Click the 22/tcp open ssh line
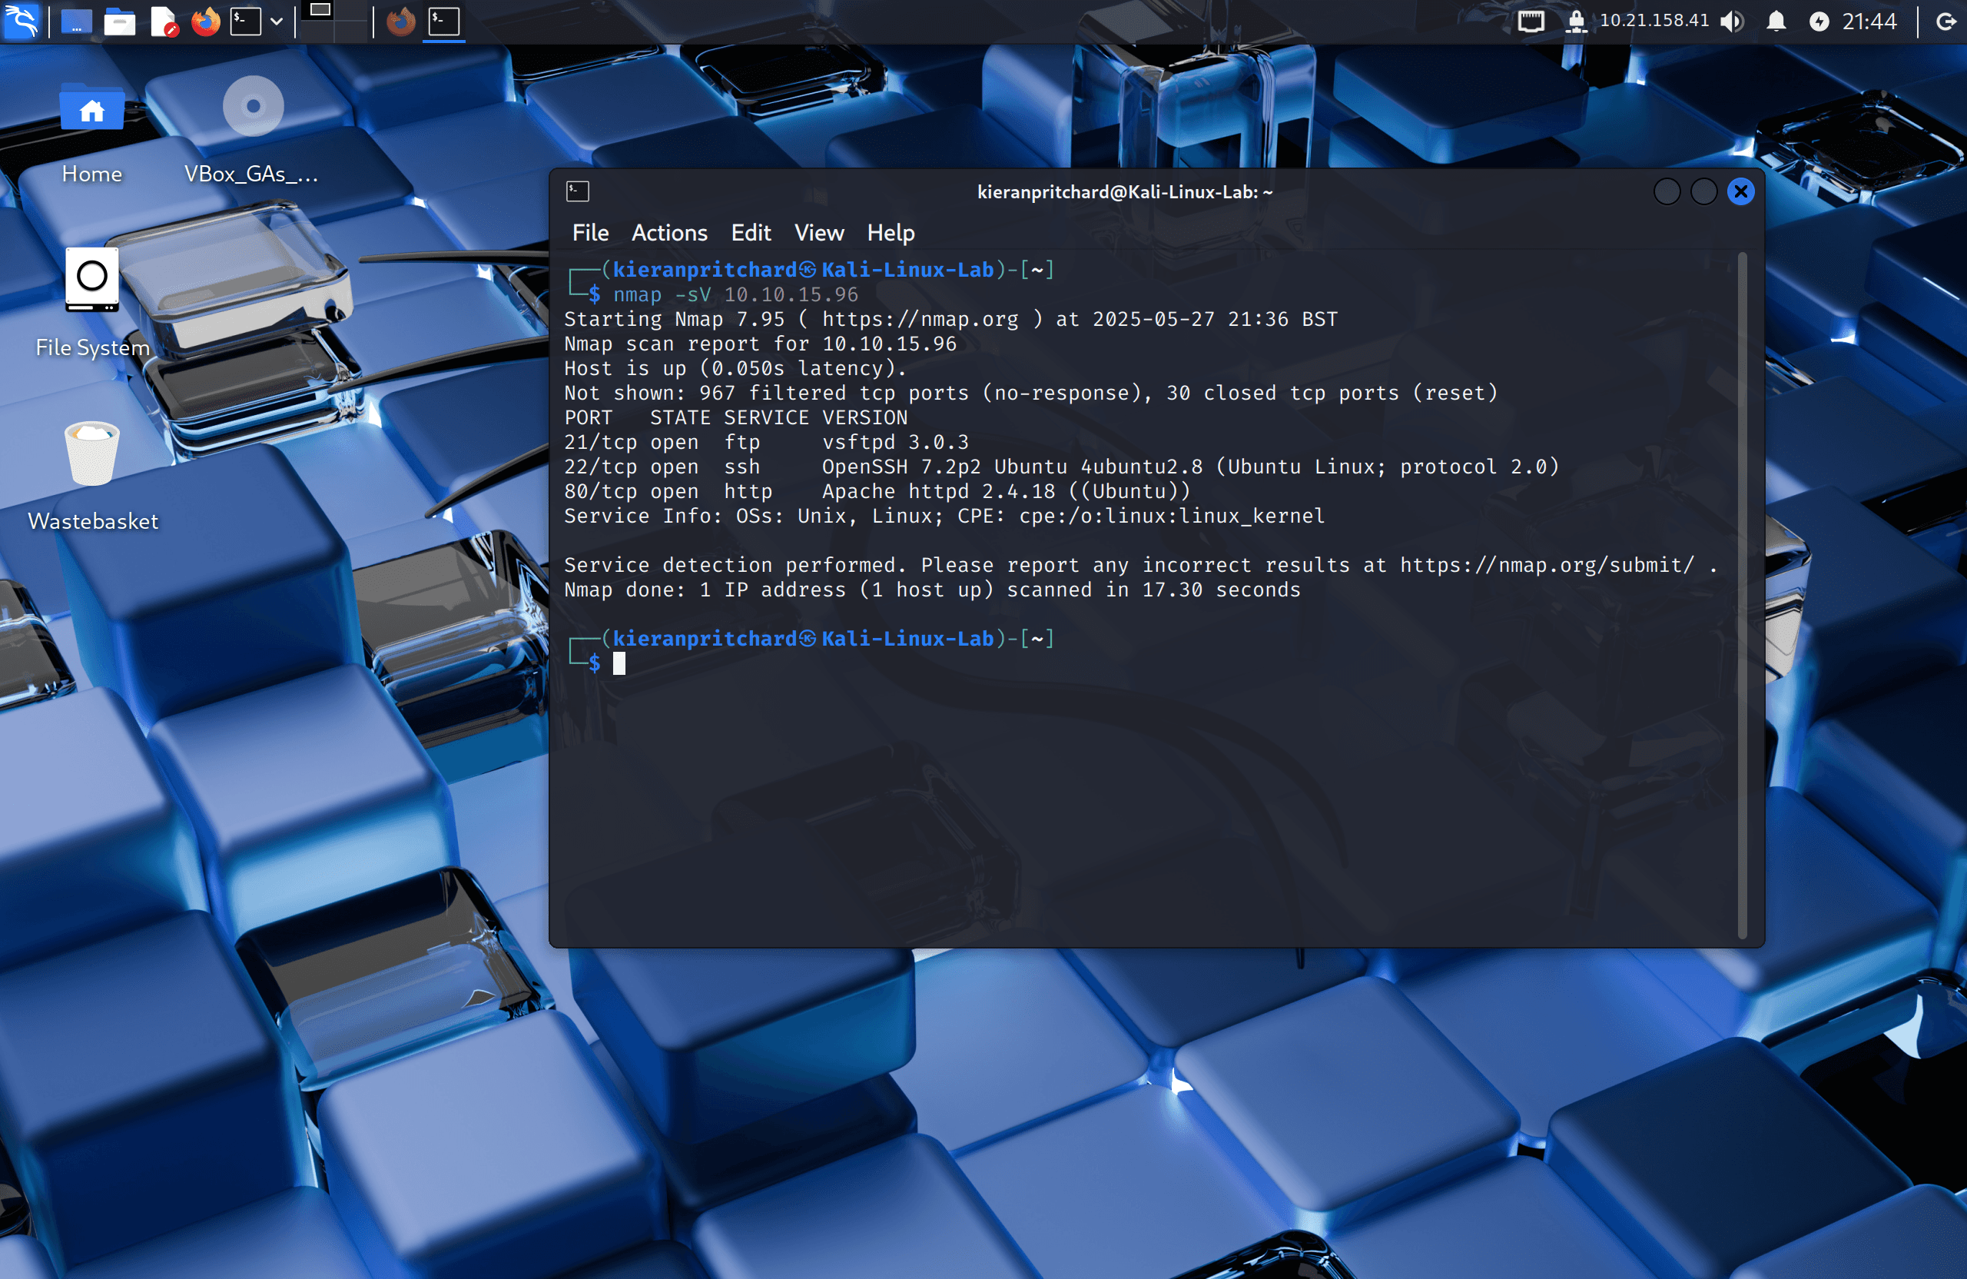The width and height of the screenshot is (1967, 1279). click(1061, 467)
